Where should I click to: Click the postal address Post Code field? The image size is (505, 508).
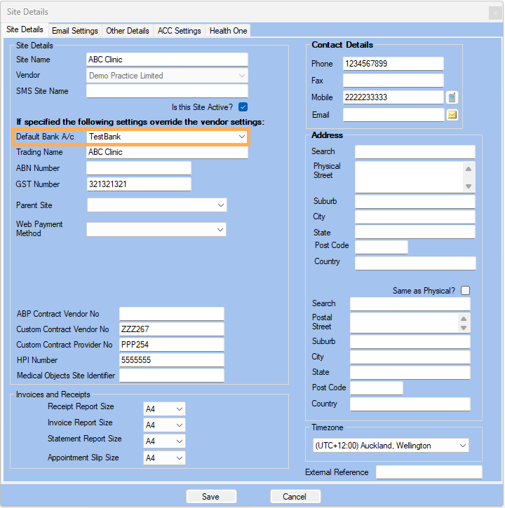click(377, 387)
